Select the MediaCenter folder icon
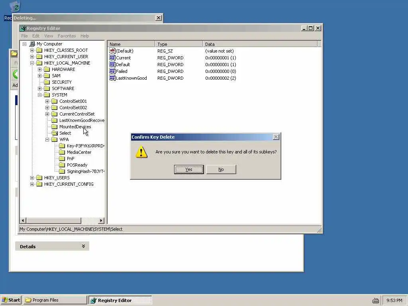The height and width of the screenshot is (306, 408). coord(62,152)
